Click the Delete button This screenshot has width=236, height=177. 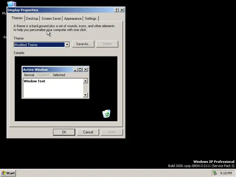pos(107,44)
